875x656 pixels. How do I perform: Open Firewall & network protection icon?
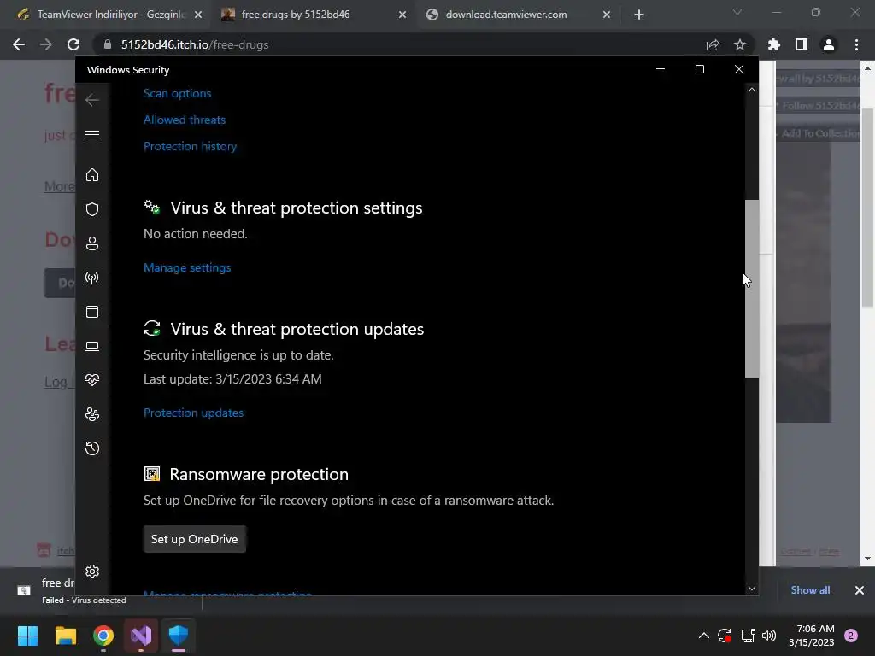click(x=92, y=278)
